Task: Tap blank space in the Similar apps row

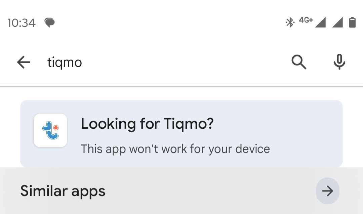Action: click(x=208, y=191)
